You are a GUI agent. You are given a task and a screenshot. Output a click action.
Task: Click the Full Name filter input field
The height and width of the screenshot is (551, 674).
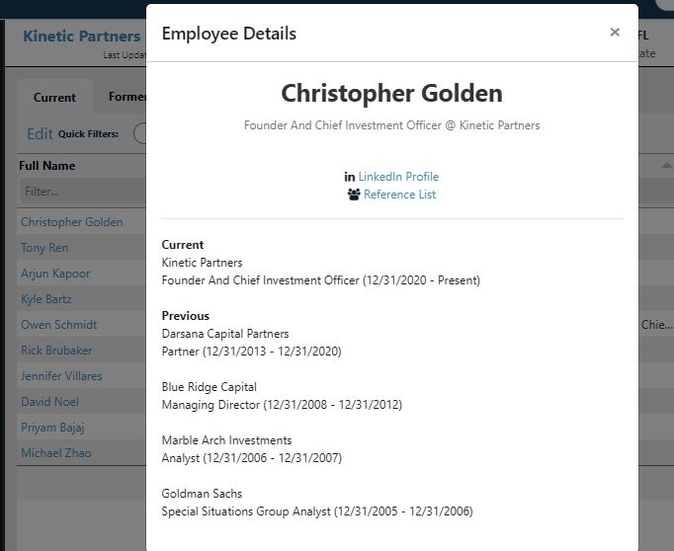pos(79,192)
